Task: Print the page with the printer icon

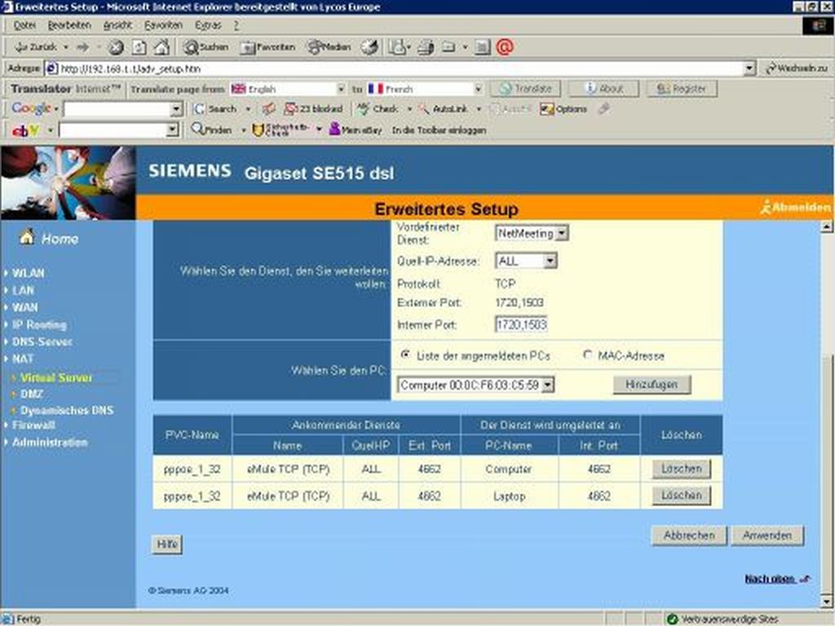Action: tap(426, 47)
